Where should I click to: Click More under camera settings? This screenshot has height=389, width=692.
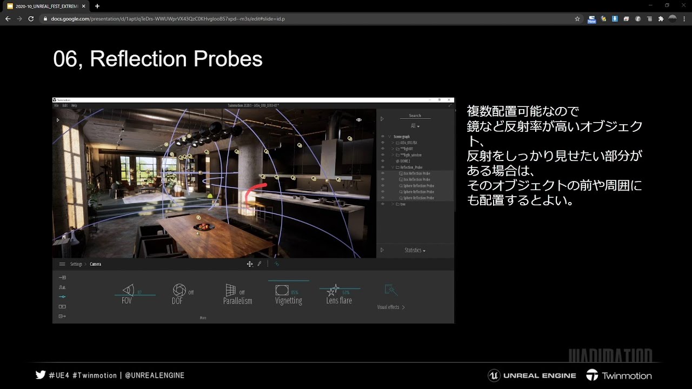(203, 318)
